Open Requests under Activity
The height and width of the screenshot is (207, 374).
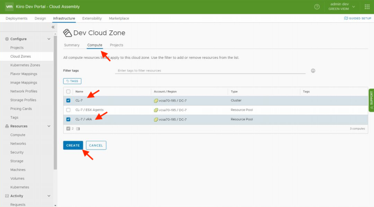click(x=18, y=204)
